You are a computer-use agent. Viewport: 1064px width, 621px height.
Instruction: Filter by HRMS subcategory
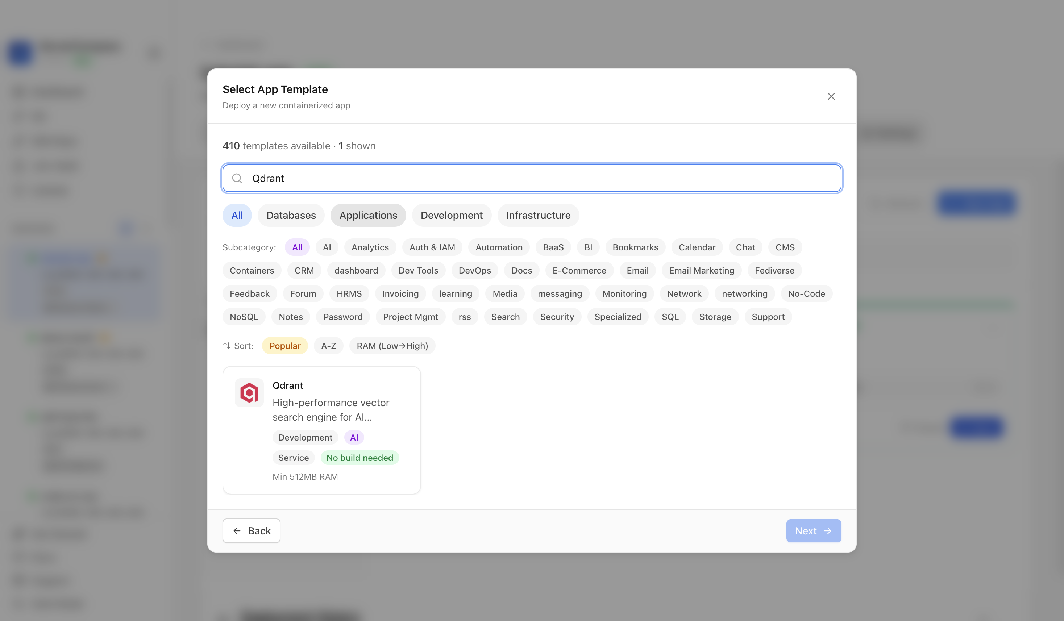(349, 294)
